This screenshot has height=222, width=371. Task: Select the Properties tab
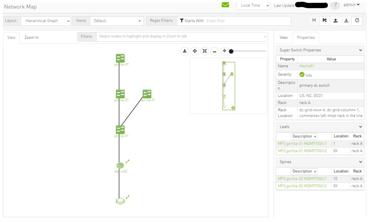click(306, 38)
